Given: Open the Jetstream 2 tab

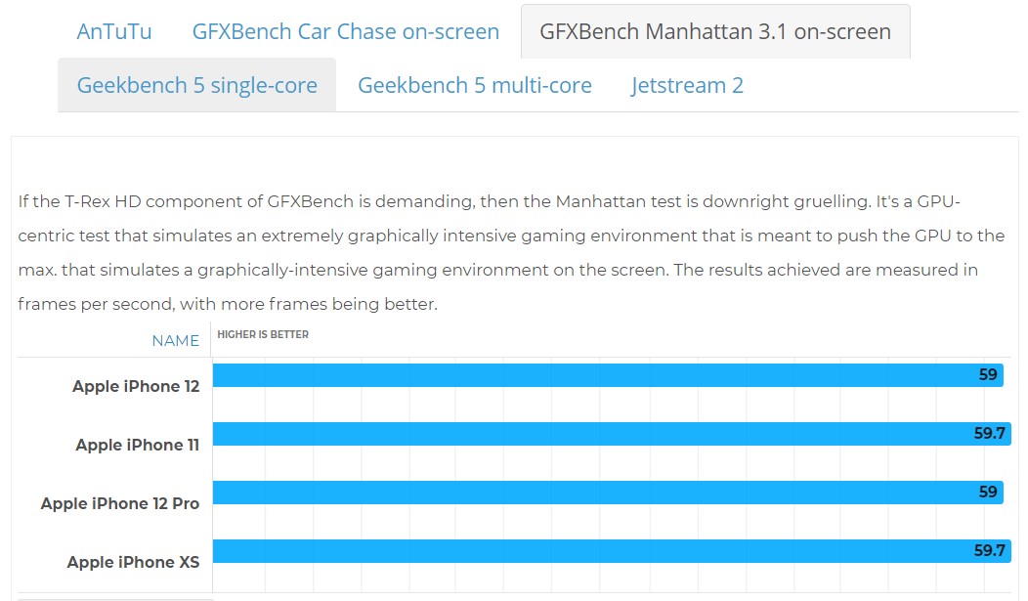Looking at the screenshot, I should click(687, 85).
